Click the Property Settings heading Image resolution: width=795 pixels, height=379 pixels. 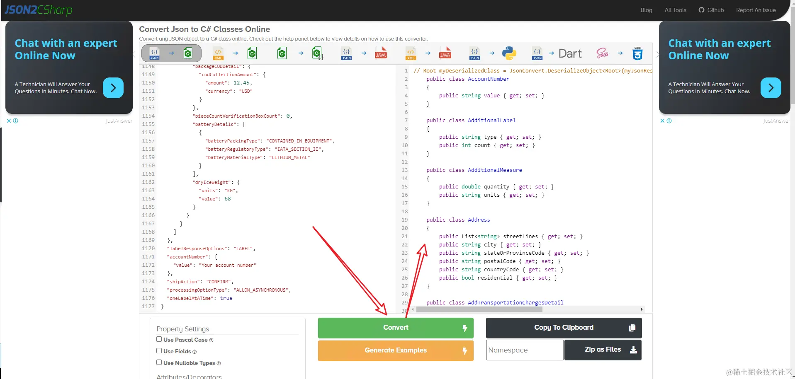click(x=182, y=329)
